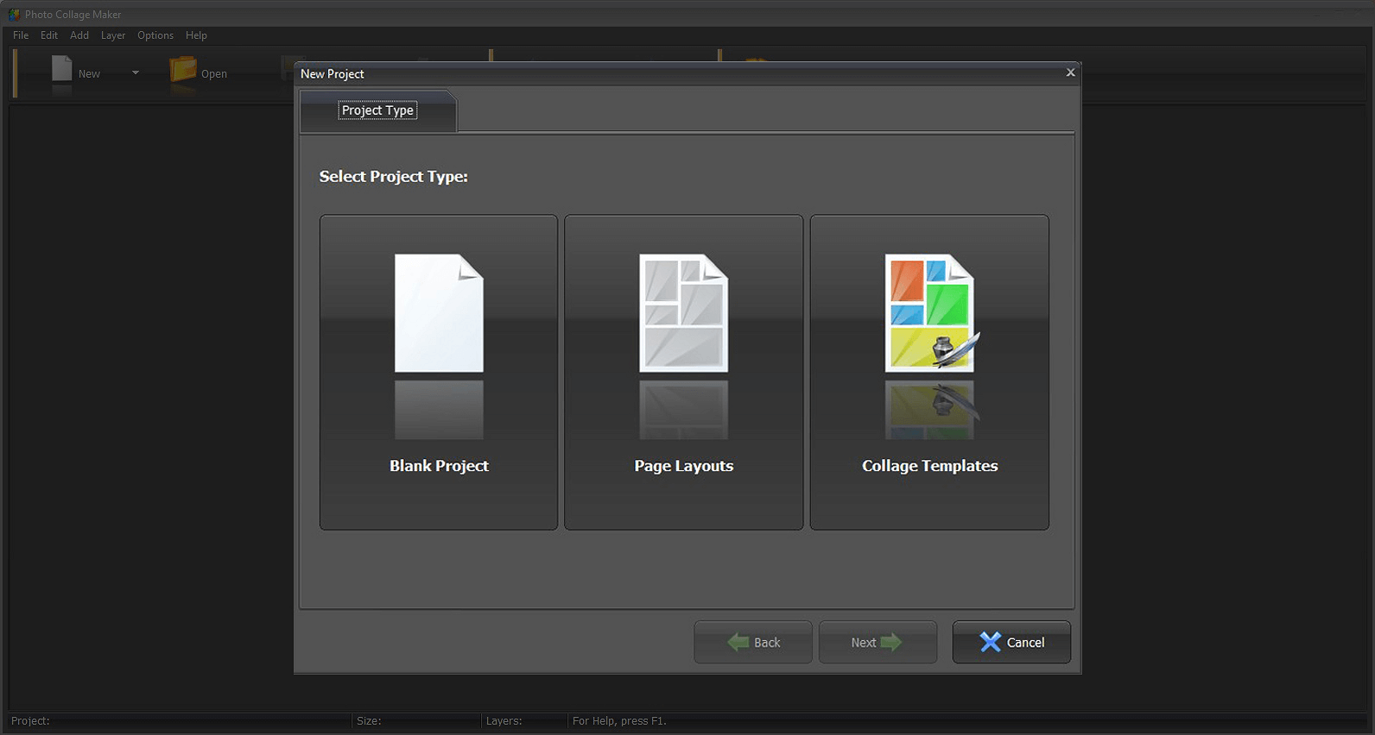
Task: Open the Edit menu
Action: [49, 35]
